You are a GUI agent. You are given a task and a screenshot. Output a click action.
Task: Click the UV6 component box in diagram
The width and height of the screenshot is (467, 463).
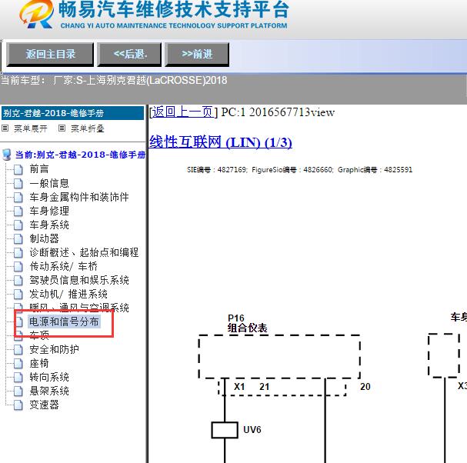tap(225, 430)
